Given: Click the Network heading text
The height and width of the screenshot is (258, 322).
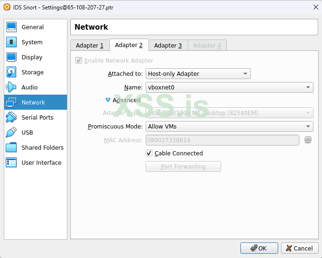Looking at the screenshot, I should tap(91, 27).
